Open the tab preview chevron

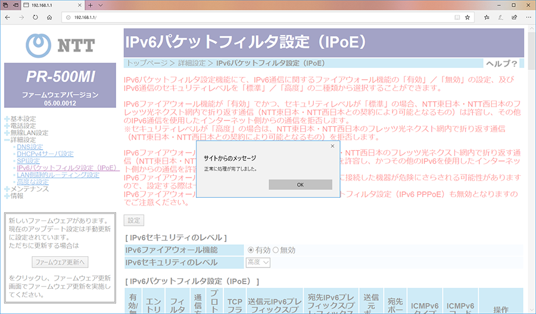pos(101,5)
